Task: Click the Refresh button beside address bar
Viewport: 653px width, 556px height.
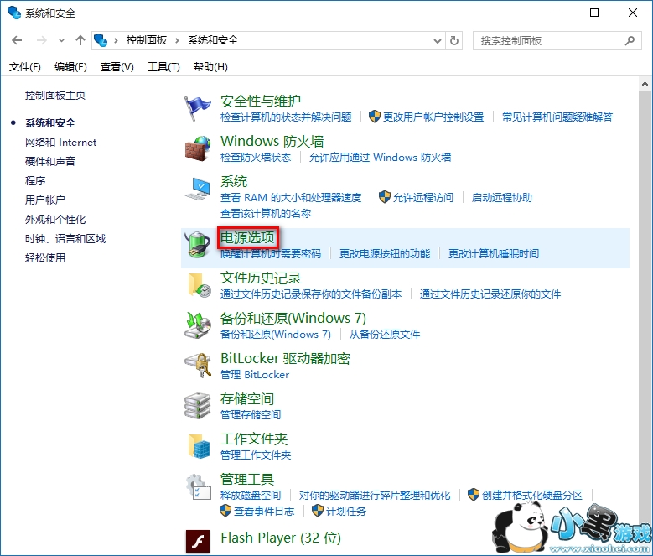Action: click(454, 40)
